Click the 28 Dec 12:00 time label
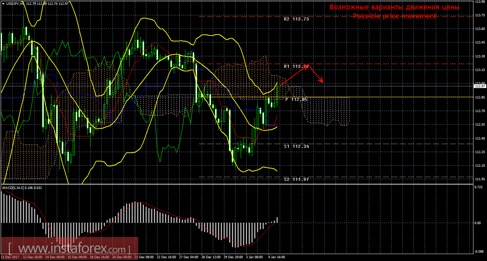487x261 pixels. tap(211, 258)
